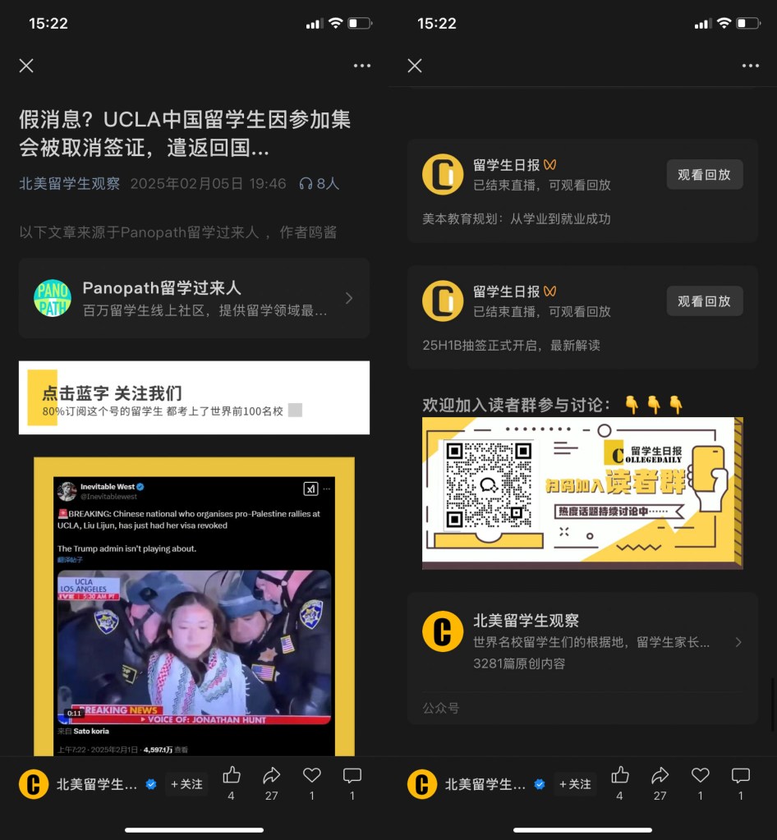The height and width of the screenshot is (840, 777).
Task: Open the 北美留学生观察 official account card
Action: [x=582, y=659]
